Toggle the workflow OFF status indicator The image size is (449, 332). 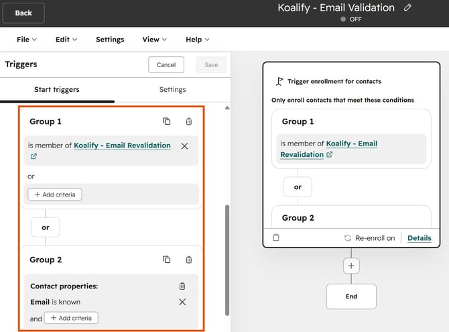tap(351, 19)
